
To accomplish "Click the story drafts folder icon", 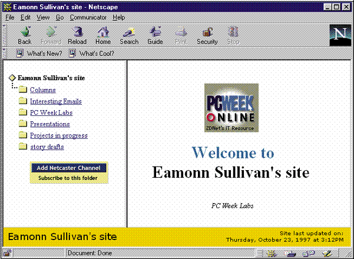I will (23, 146).
